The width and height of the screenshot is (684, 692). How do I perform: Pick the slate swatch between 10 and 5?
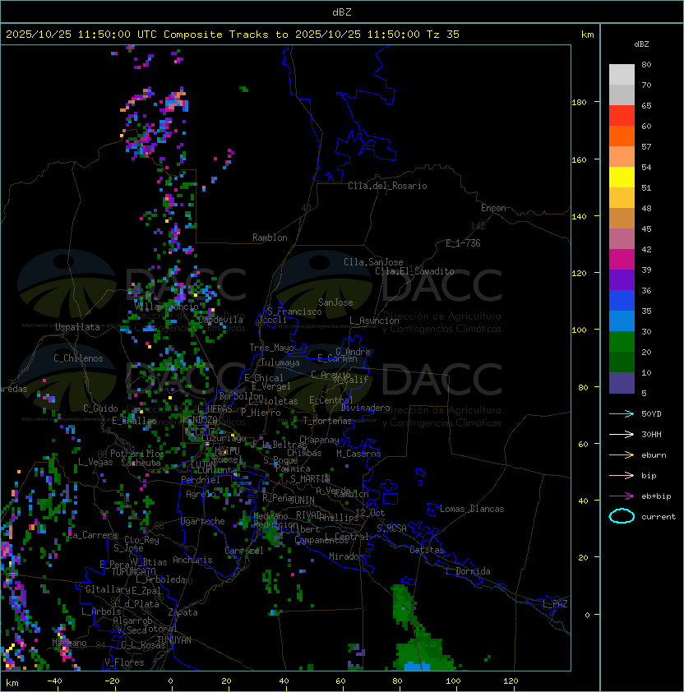tap(622, 383)
